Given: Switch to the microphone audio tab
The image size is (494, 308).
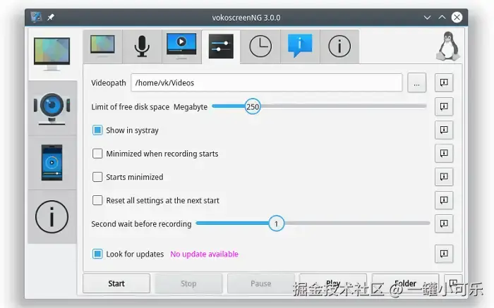Looking at the screenshot, I should pos(142,47).
